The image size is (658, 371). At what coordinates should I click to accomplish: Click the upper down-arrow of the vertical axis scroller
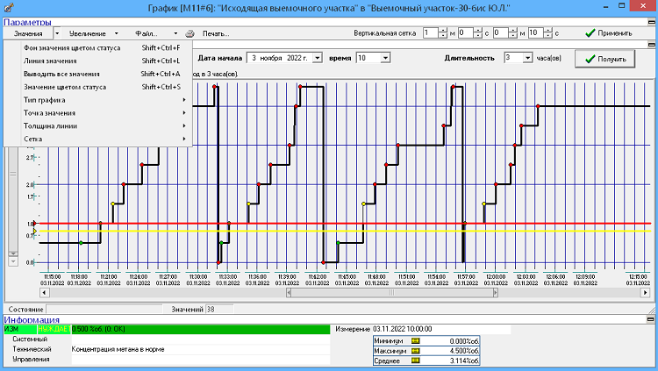pyautogui.click(x=13, y=253)
